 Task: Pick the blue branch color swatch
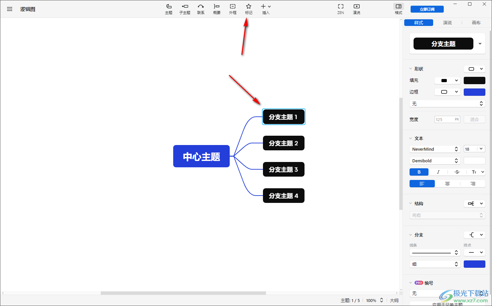click(474, 264)
